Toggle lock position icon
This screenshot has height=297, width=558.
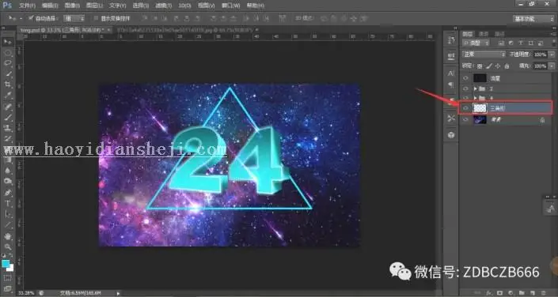498,66
